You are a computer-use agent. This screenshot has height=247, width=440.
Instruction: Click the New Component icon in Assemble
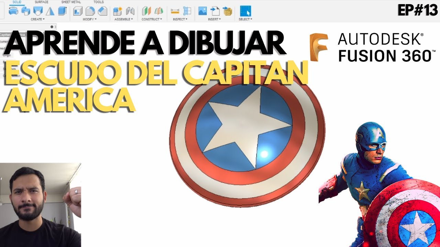(x=118, y=11)
